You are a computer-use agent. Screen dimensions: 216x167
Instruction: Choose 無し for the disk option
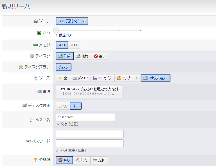pyautogui.click(x=100, y=56)
